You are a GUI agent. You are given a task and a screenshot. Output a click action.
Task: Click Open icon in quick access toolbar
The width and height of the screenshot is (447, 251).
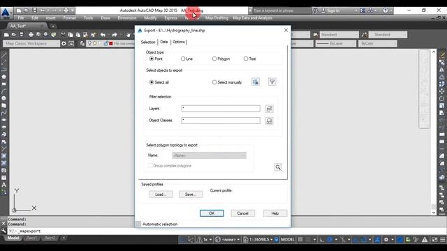pyautogui.click(x=27, y=10)
